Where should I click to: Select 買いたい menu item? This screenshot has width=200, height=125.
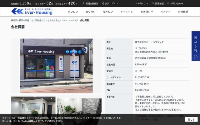[x=73, y=12]
